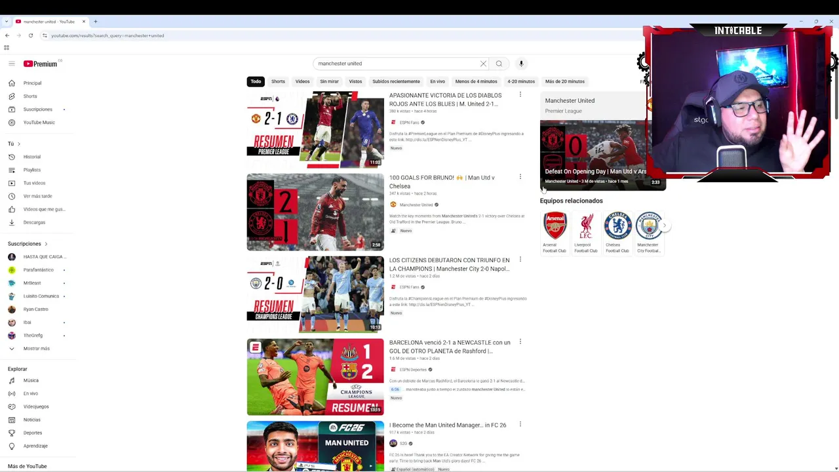Click the magnifier search button
The height and width of the screenshot is (472, 839).
point(499,64)
